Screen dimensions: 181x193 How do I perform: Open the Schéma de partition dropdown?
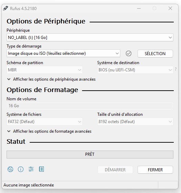44,70
